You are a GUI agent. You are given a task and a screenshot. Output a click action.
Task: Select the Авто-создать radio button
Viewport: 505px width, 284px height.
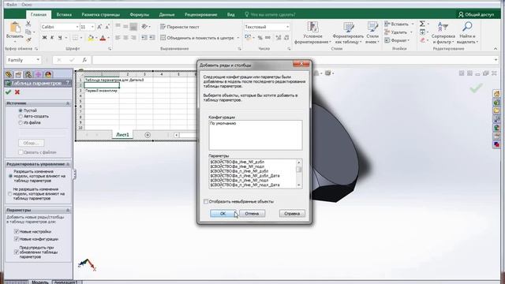[21, 116]
